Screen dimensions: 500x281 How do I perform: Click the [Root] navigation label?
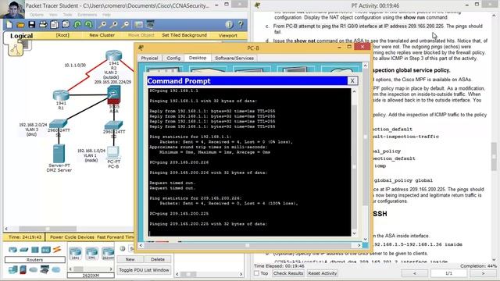tap(62, 35)
